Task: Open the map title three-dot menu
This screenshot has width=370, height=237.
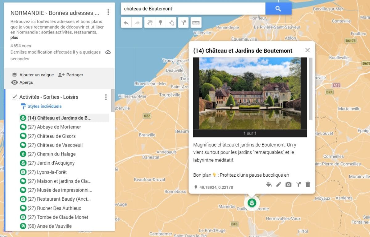Action: tap(108, 12)
